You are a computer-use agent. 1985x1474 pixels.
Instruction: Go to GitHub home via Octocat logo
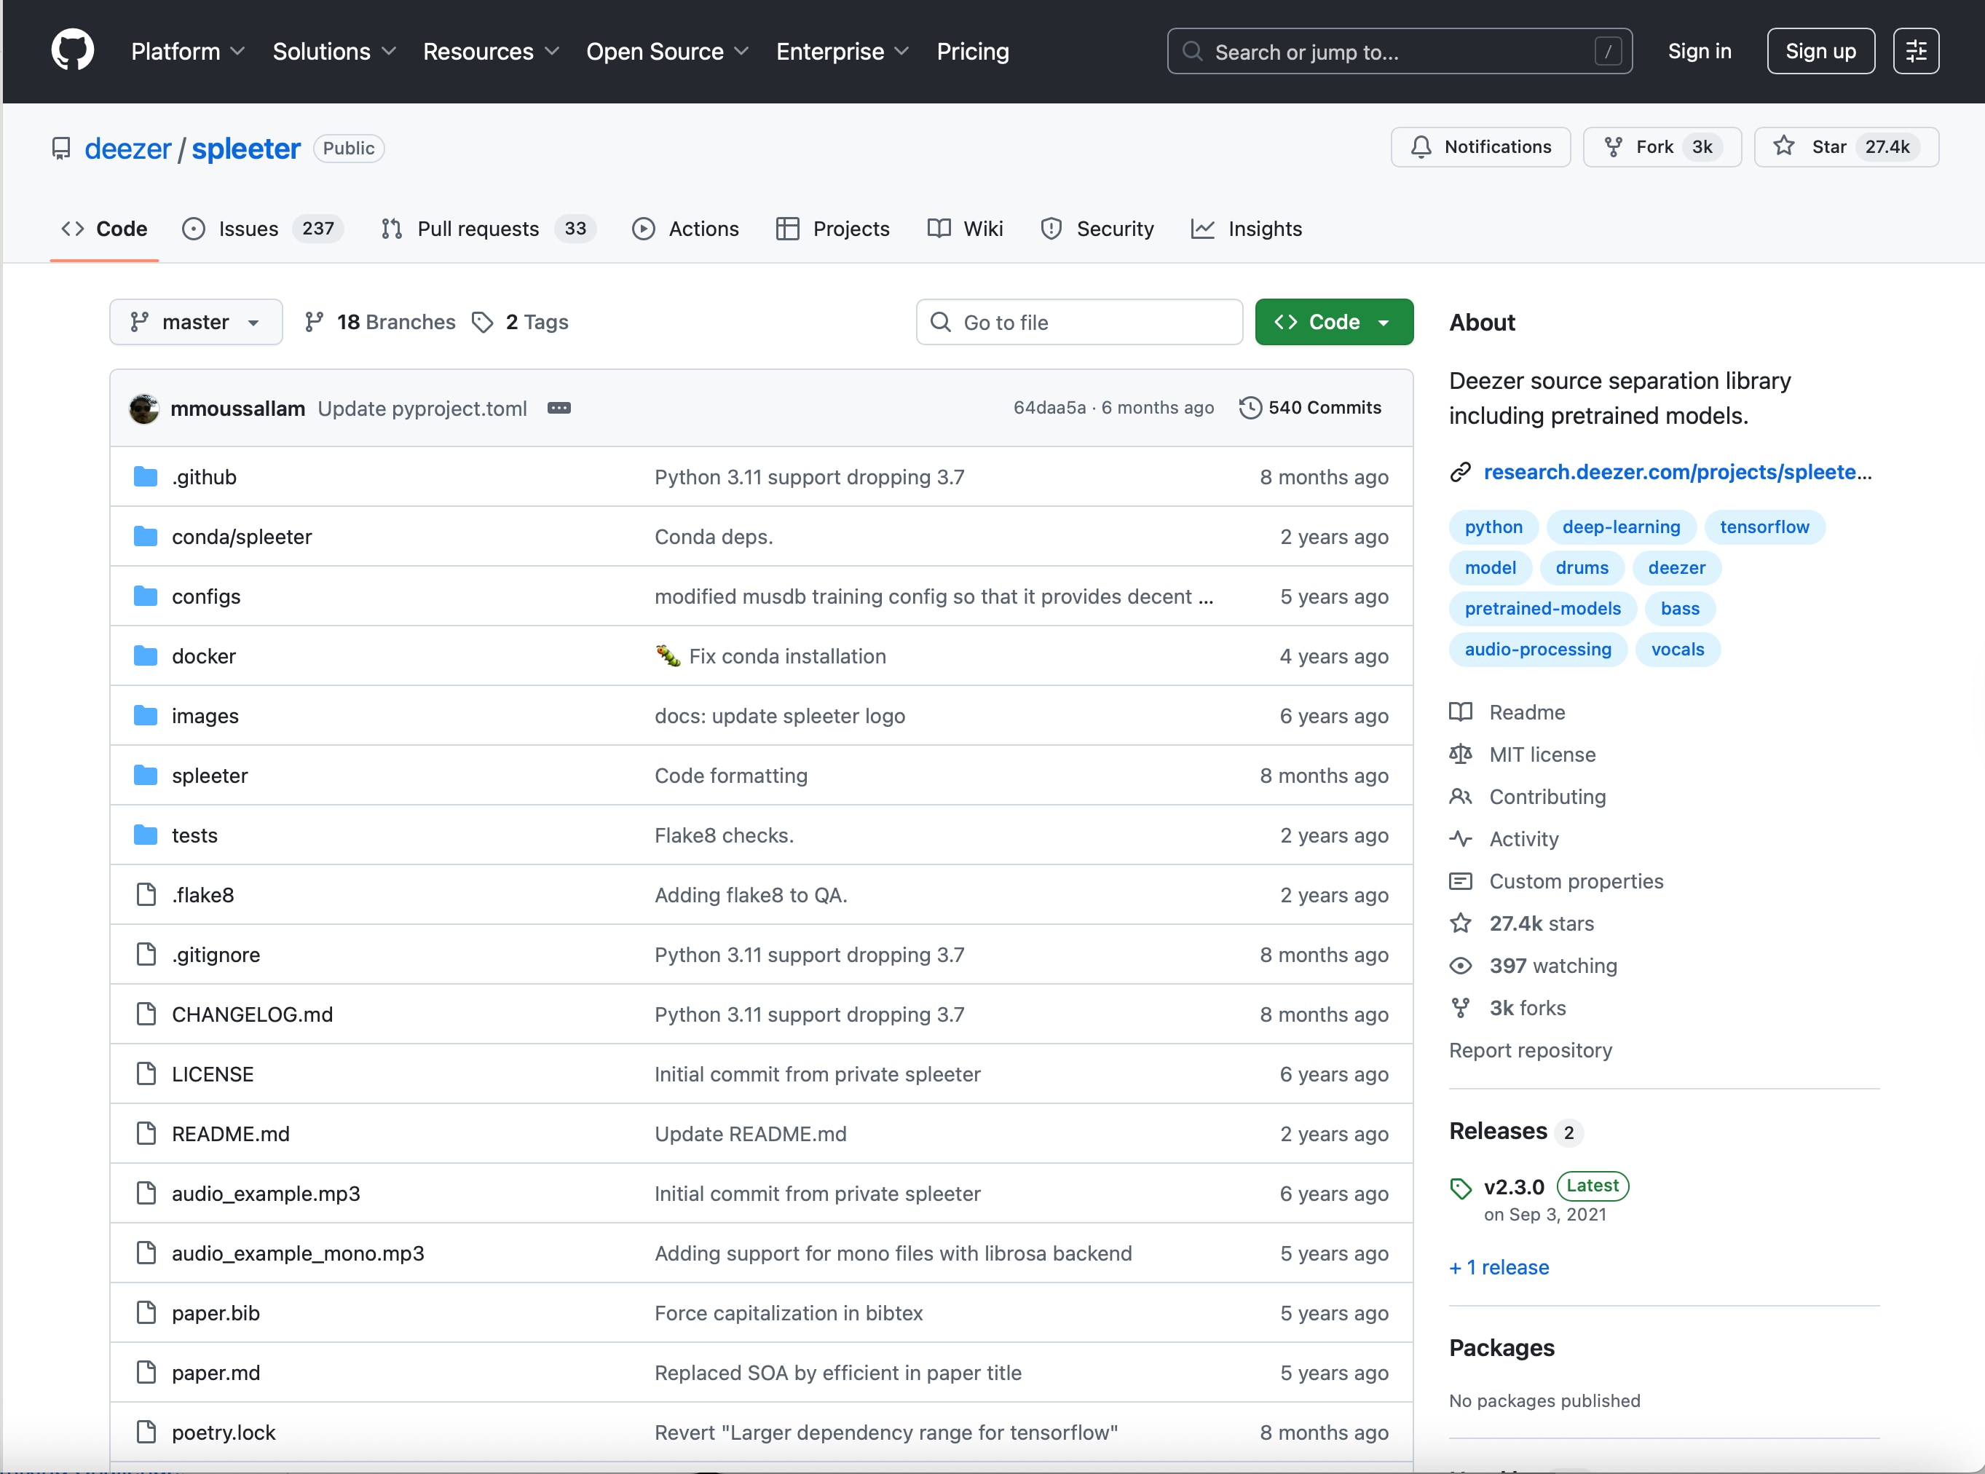72,51
